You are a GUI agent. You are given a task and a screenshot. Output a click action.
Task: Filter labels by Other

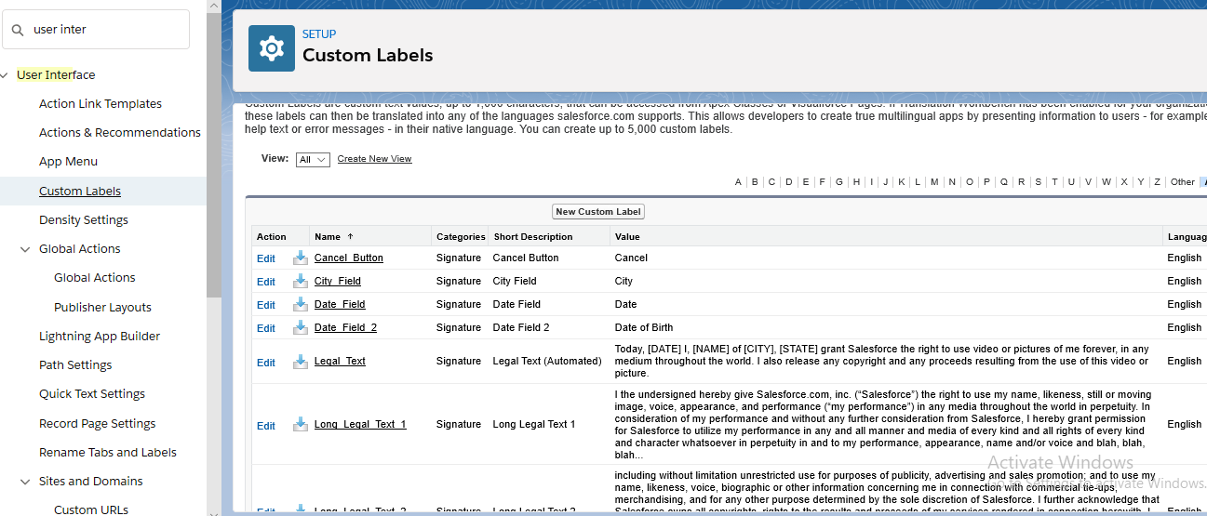tap(1183, 182)
